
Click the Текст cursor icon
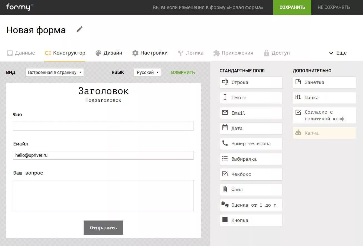225,97
